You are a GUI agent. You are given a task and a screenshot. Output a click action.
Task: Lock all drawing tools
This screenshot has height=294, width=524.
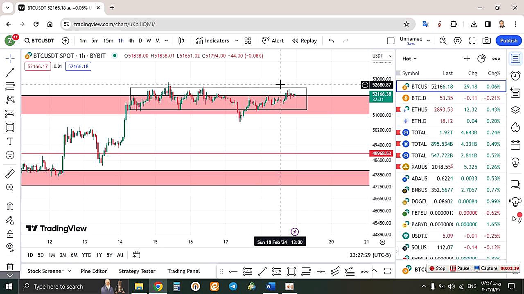[10, 234]
